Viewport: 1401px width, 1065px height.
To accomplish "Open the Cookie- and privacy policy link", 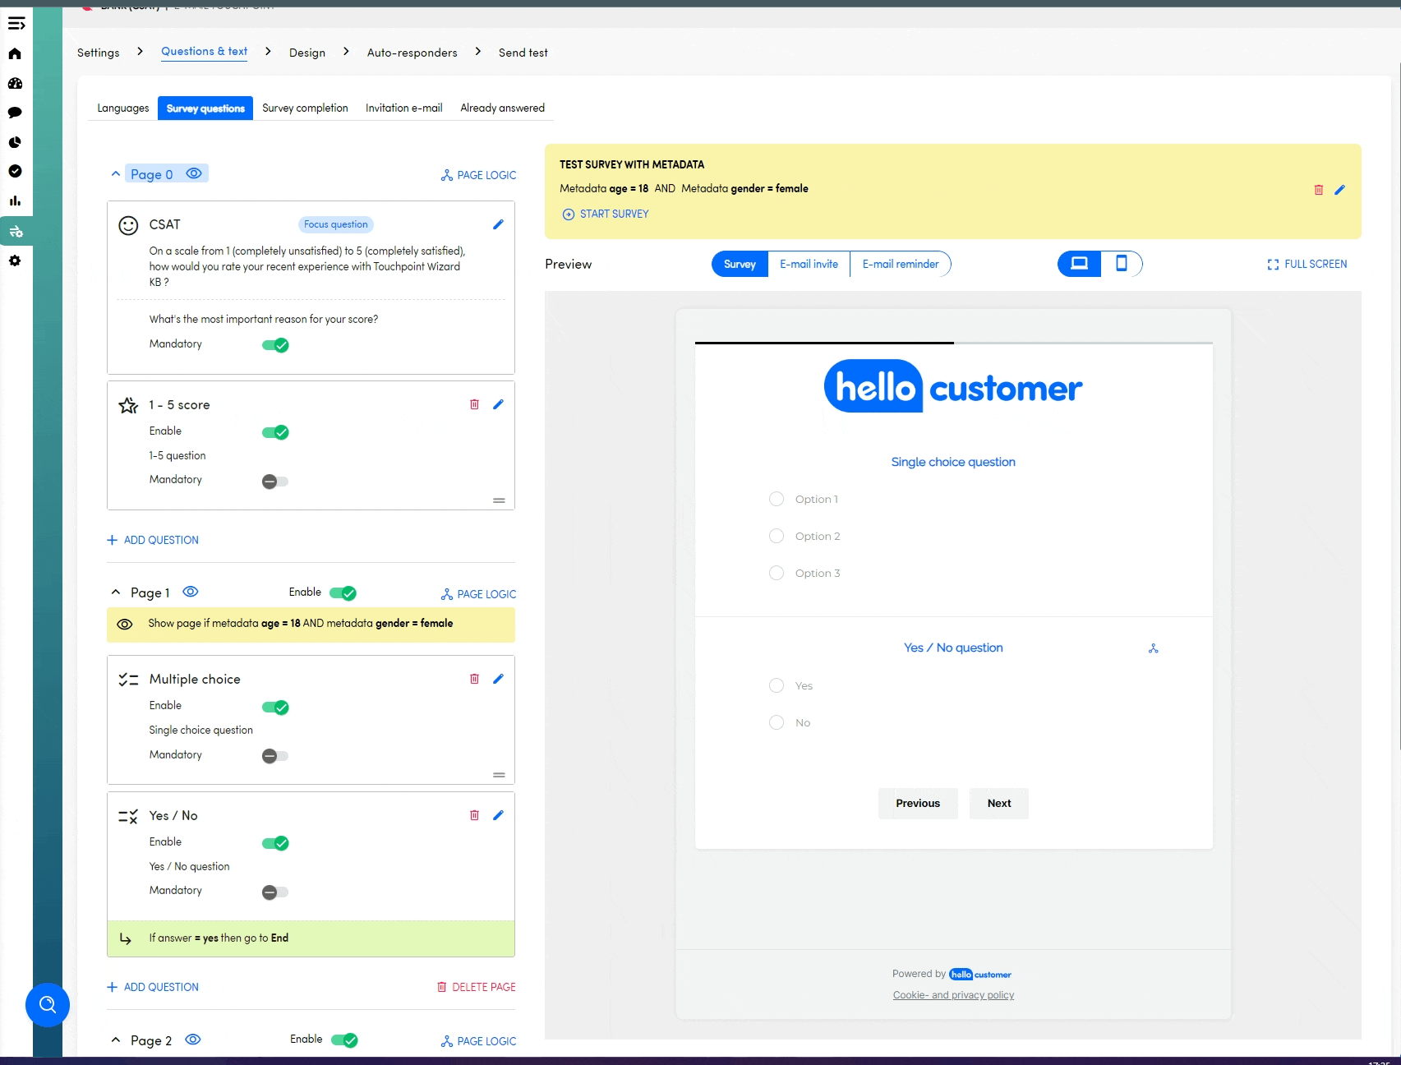I will 953,995.
